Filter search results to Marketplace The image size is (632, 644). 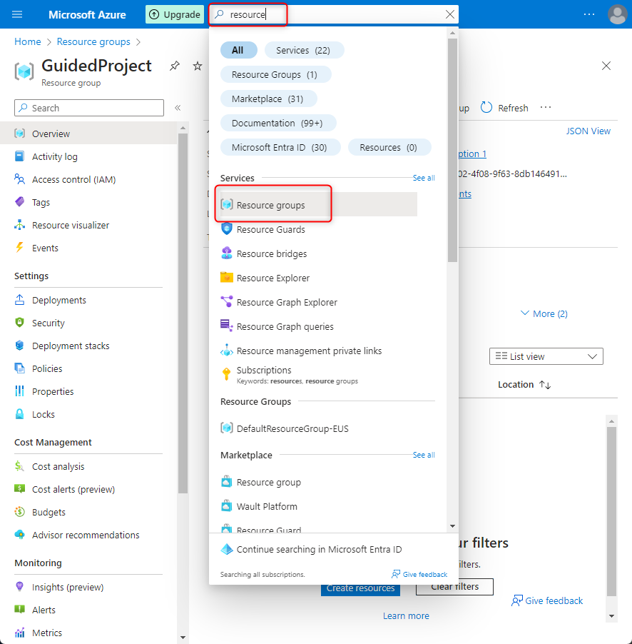pyautogui.click(x=268, y=99)
